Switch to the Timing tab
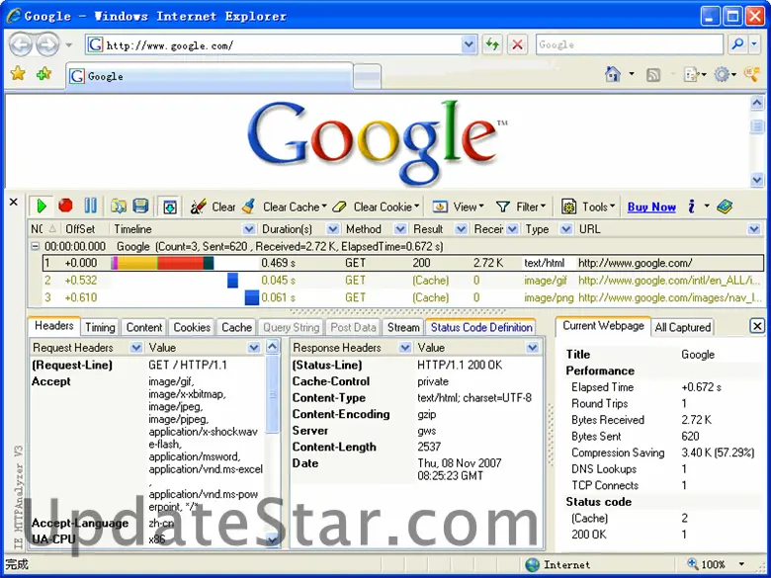Image resolution: width=771 pixels, height=578 pixels. (x=100, y=327)
